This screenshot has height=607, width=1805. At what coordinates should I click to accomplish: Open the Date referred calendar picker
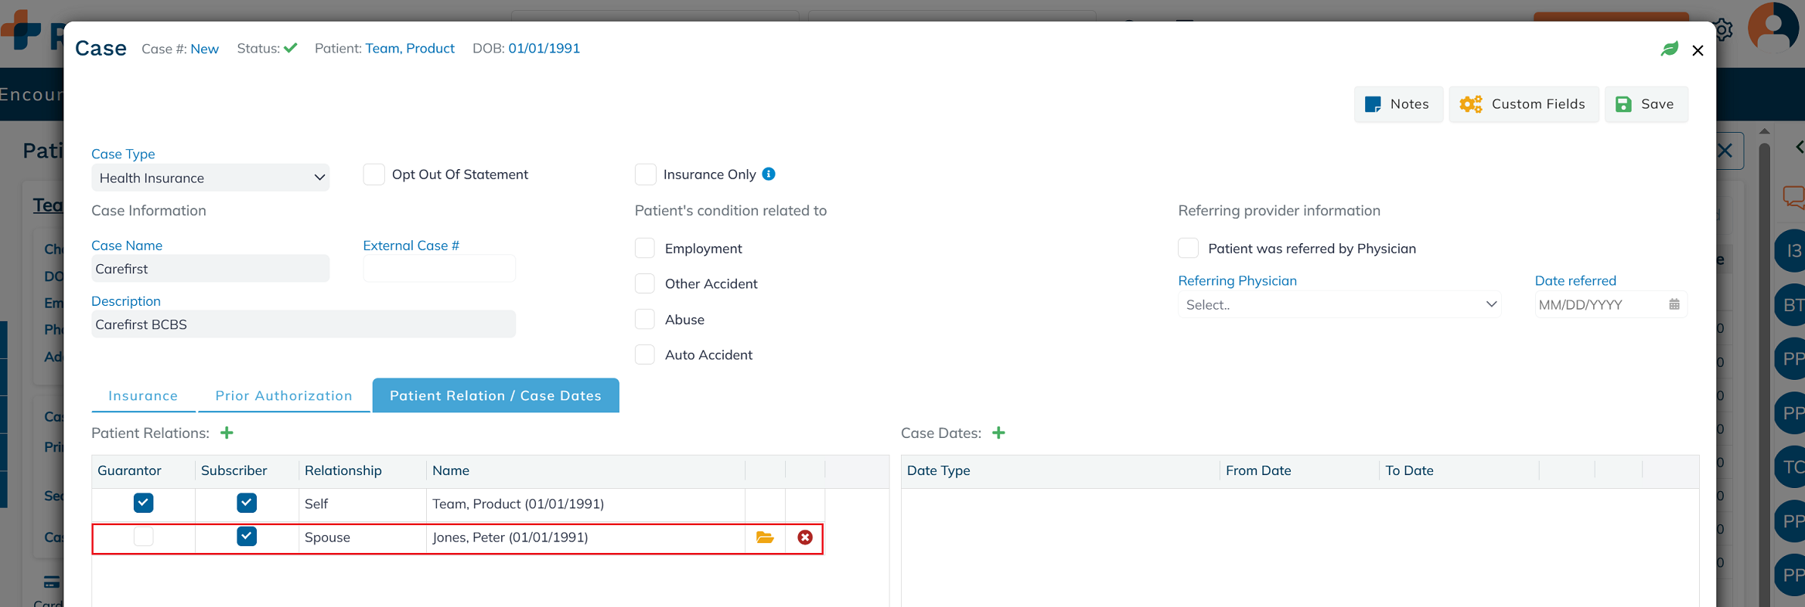tap(1674, 305)
